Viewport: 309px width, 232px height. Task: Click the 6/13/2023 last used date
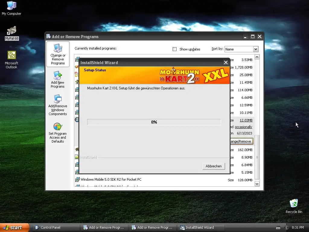244,133
